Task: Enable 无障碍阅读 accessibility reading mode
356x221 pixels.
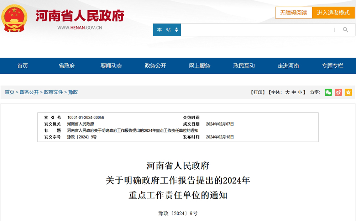Action: point(294,12)
